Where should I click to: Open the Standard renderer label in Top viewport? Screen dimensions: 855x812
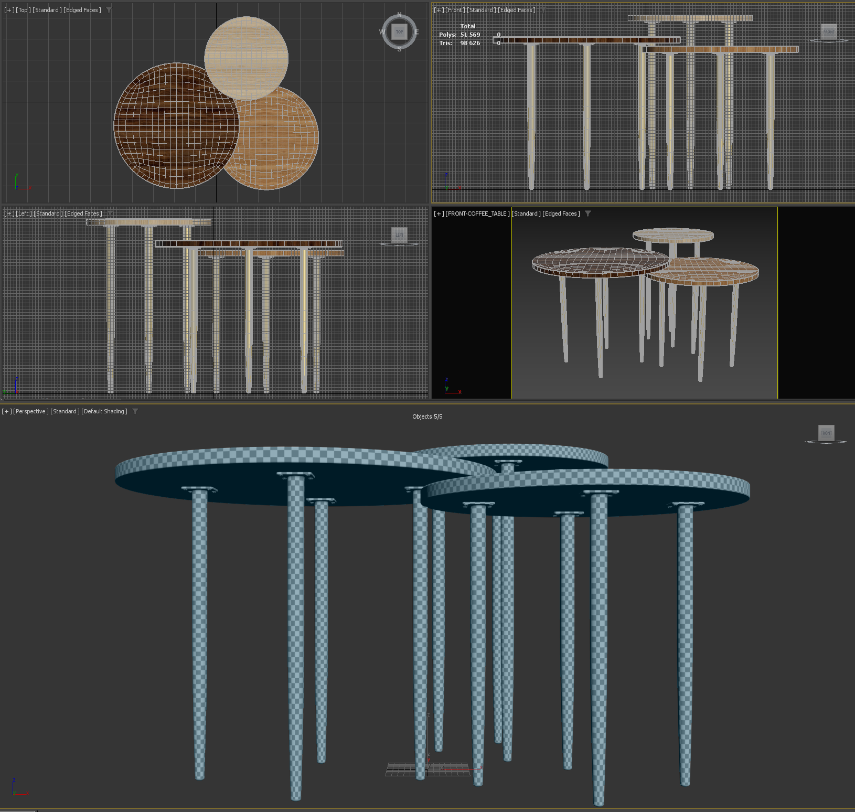click(x=46, y=9)
